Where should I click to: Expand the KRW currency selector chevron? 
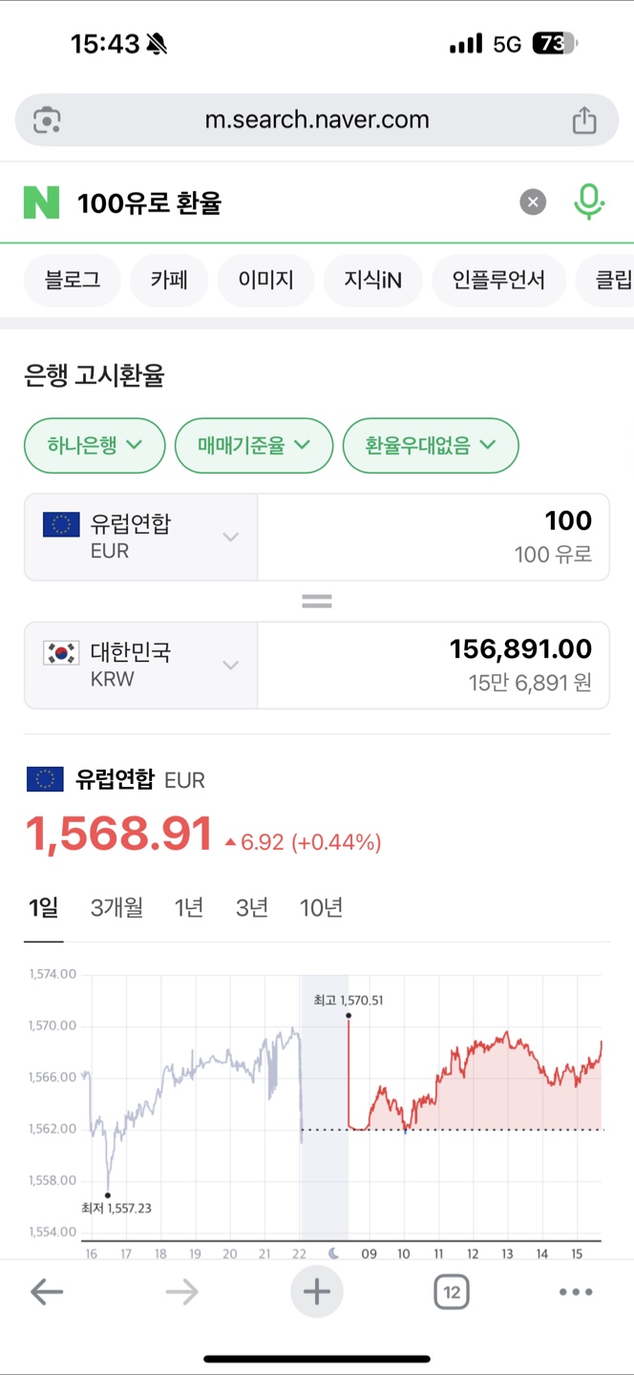[x=229, y=665]
